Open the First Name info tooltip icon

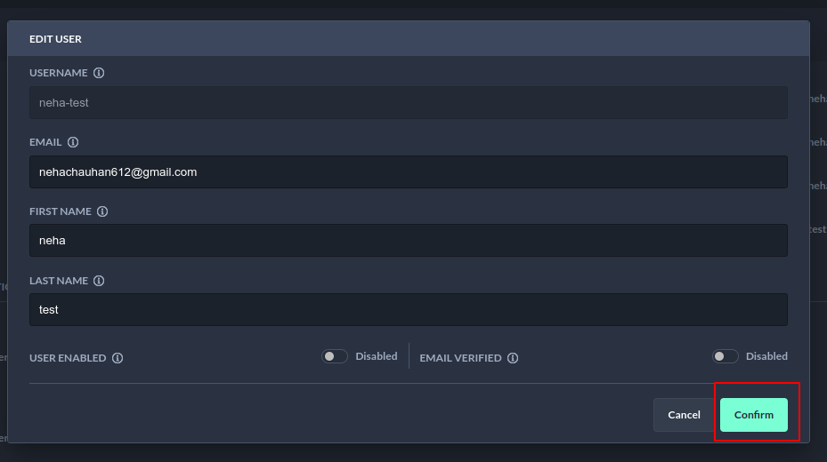(x=102, y=211)
